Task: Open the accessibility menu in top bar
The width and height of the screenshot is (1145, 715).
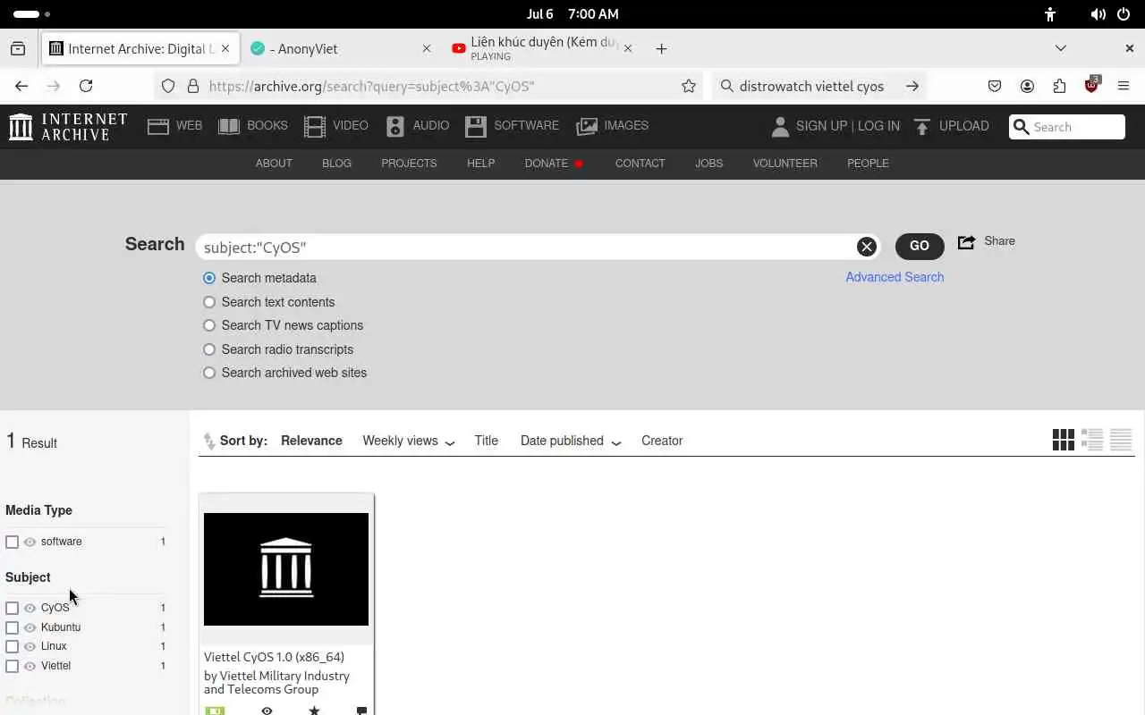Action: (1050, 14)
